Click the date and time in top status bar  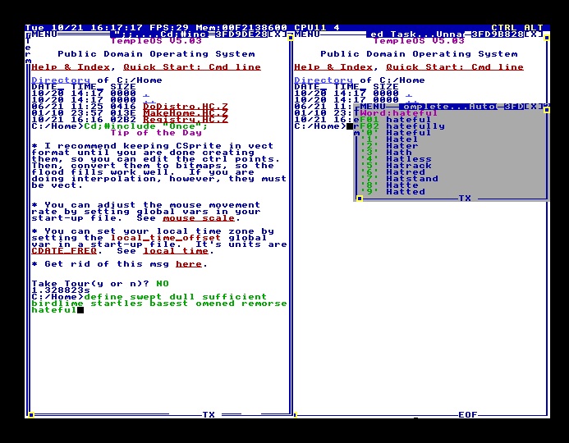click(84, 28)
